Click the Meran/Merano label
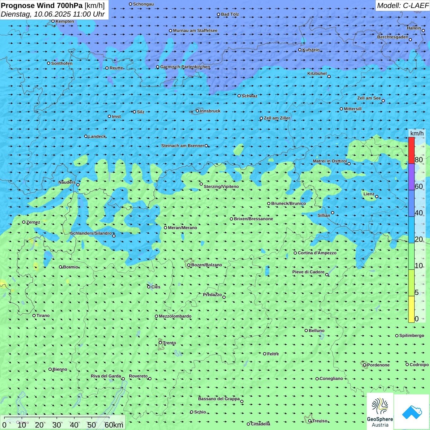Image resolution: width=430 pixels, height=430 pixels. pyautogui.click(x=182, y=228)
